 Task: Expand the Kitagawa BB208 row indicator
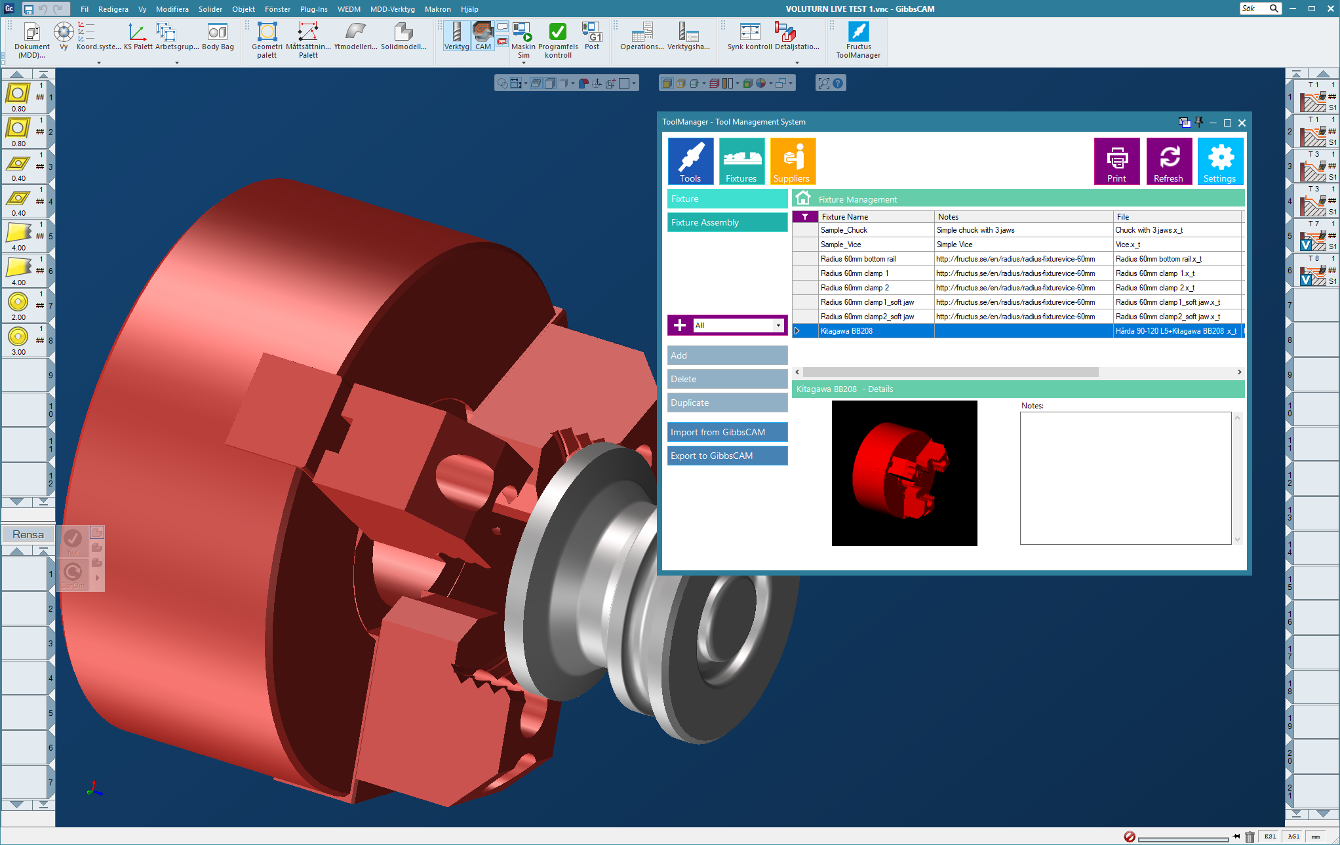(x=798, y=331)
